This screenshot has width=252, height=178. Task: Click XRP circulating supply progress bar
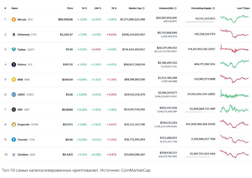200,112
